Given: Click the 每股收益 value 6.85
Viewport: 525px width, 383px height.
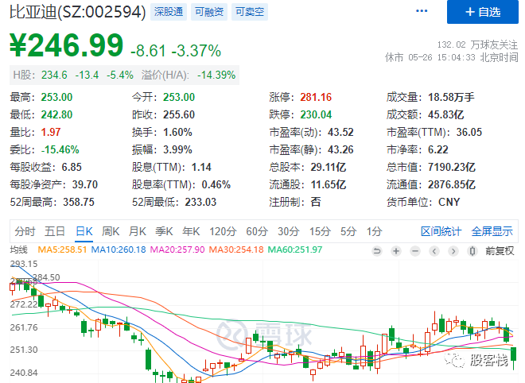Looking at the screenshot, I should click(72, 167).
